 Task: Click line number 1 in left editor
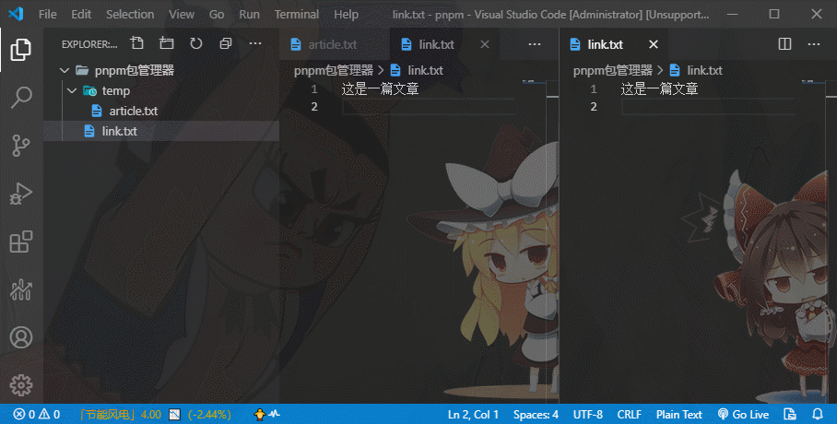[314, 89]
